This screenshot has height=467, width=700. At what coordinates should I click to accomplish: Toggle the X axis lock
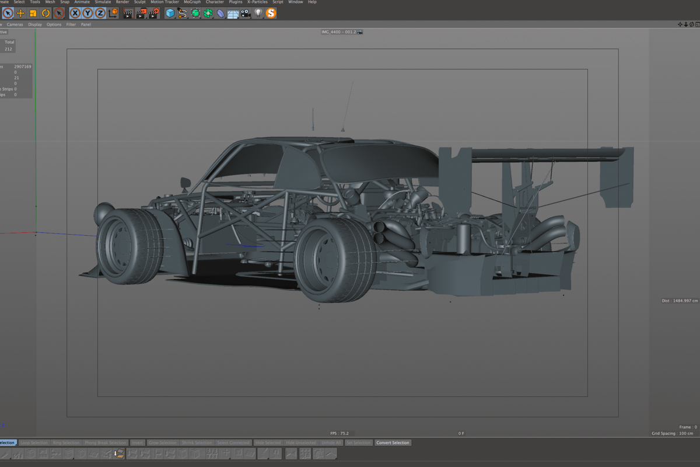tap(75, 13)
